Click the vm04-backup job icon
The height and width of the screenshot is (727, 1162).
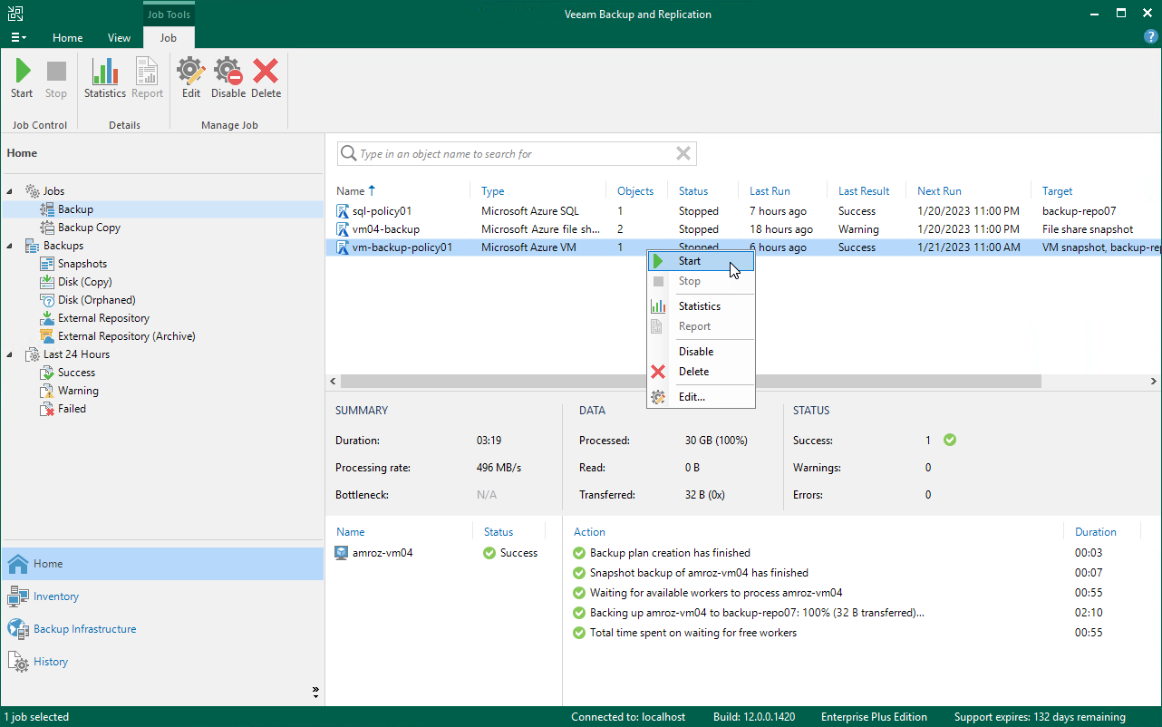343,229
